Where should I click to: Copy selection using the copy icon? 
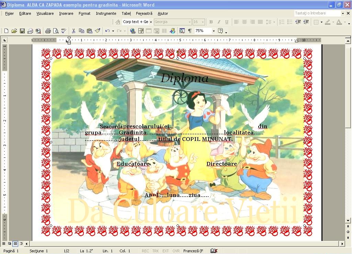[81, 31]
